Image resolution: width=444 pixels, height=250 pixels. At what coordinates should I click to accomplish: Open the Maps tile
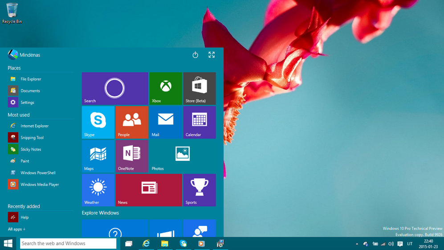tap(98, 156)
